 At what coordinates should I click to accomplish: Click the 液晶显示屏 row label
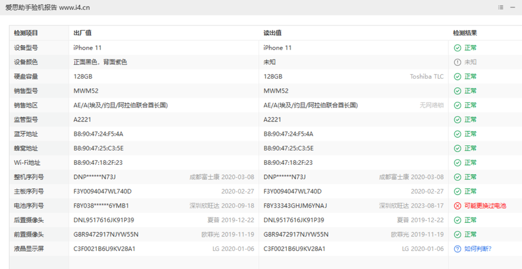28,249
